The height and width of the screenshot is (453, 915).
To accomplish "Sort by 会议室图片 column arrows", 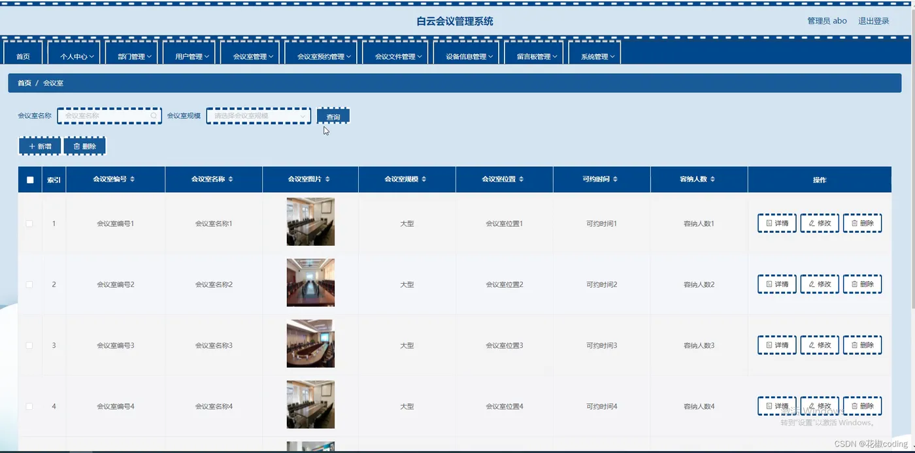I will [x=327, y=179].
